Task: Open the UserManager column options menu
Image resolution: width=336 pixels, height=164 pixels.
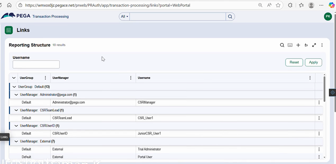Action: click(x=131, y=78)
